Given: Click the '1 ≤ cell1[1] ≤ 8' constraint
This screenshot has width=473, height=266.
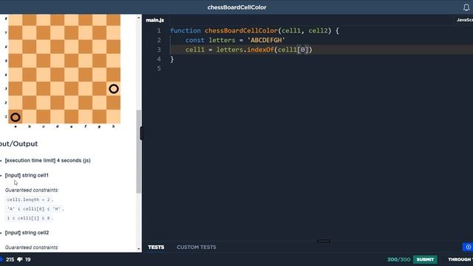Looking at the screenshot, I should pyautogui.click(x=29, y=218).
